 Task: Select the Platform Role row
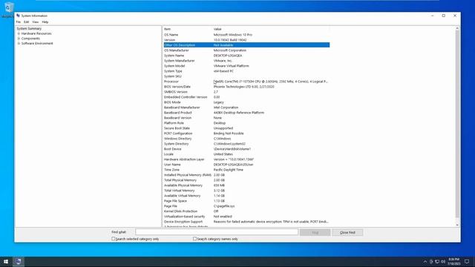coord(246,123)
